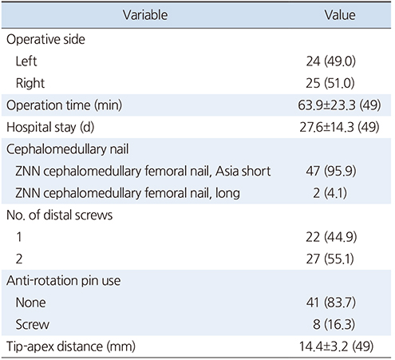This screenshot has width=395, height=360.
Task: Select the Anti-rotation pin use heading
Action: 63,281
